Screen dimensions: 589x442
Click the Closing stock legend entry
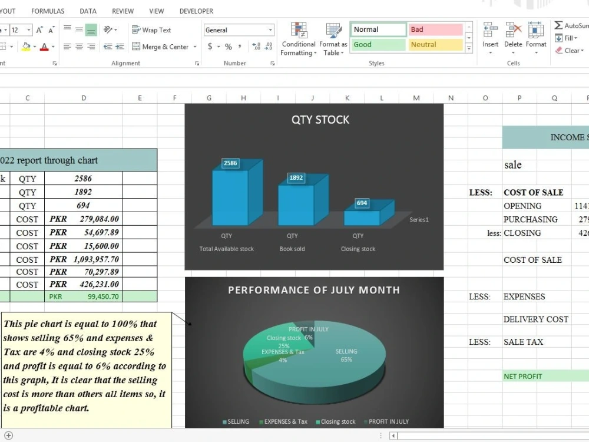click(336, 422)
